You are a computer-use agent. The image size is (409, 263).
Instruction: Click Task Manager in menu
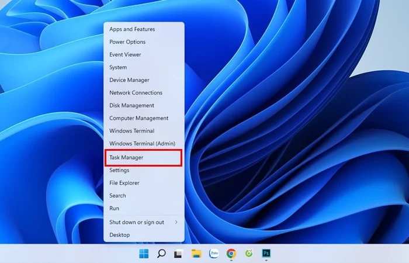point(144,158)
